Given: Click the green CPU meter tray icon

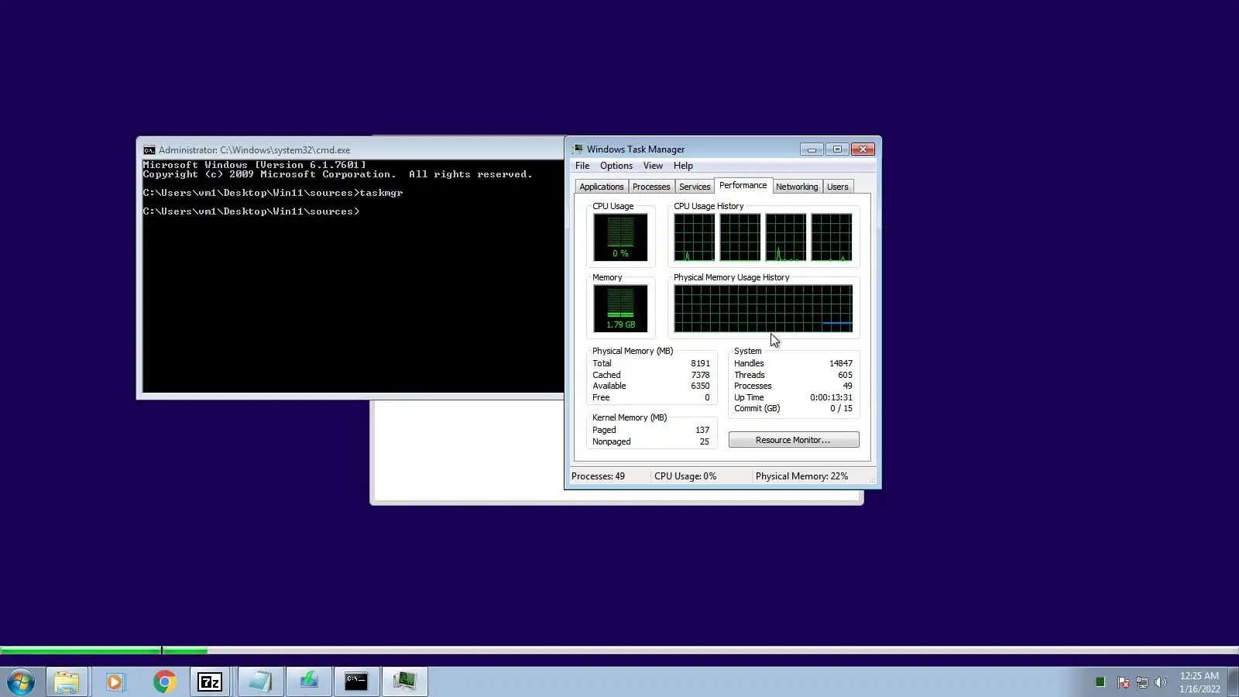Looking at the screenshot, I should pyautogui.click(x=1100, y=682).
